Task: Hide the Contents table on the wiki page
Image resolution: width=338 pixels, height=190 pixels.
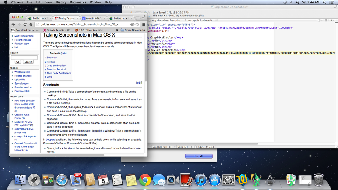Action: (64, 53)
